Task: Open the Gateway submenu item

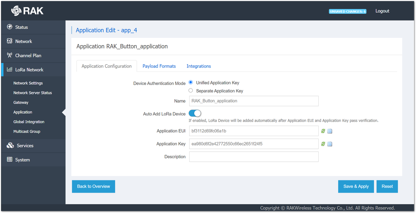Action: (x=21, y=102)
